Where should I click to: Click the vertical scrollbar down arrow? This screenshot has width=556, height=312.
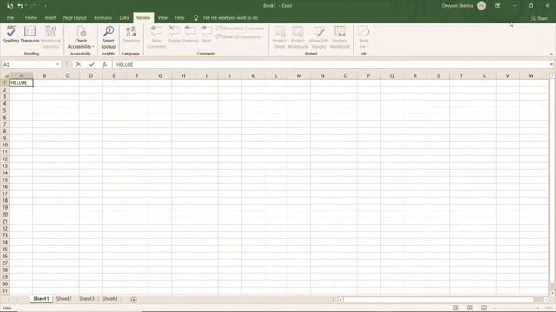[x=553, y=293]
